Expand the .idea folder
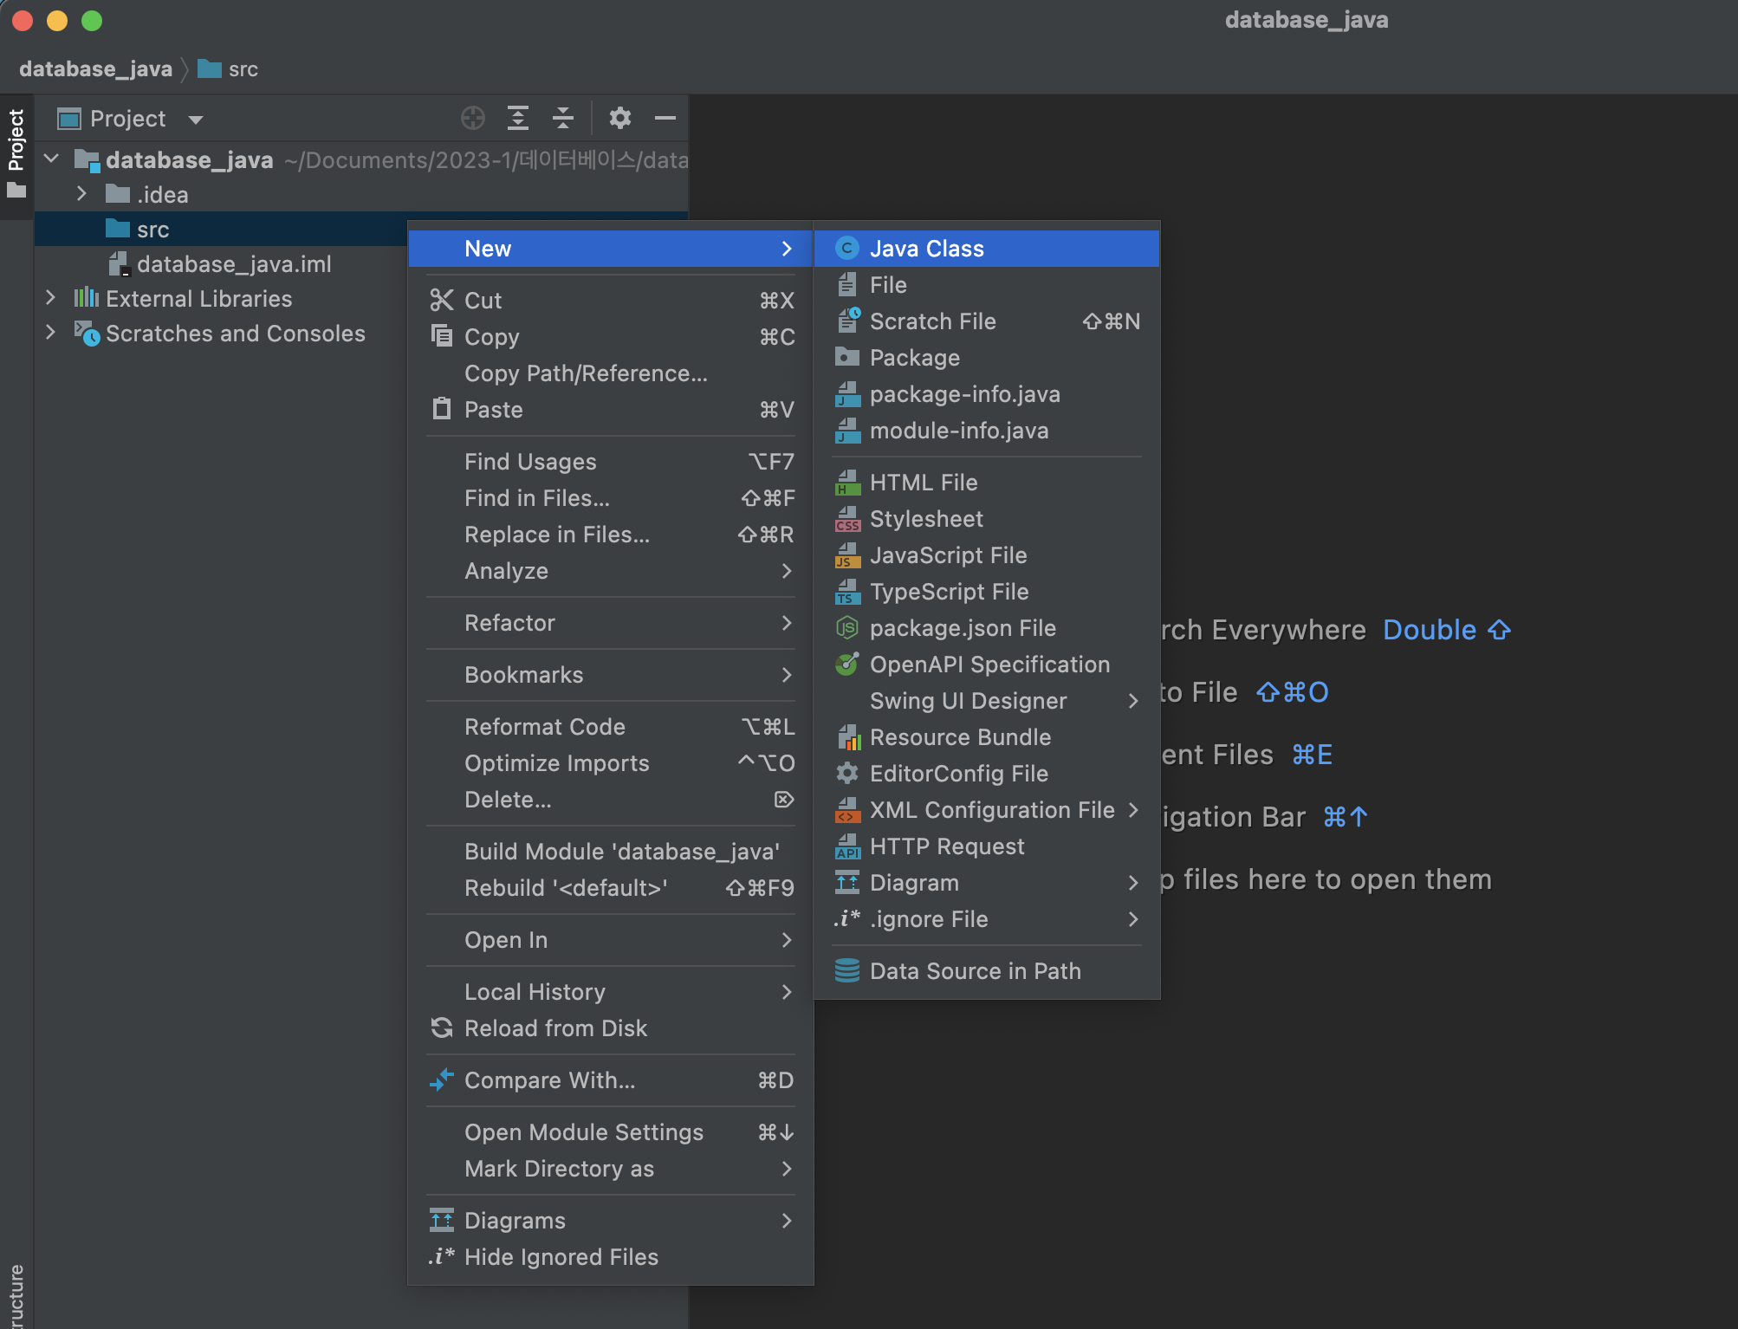 pyautogui.click(x=81, y=194)
